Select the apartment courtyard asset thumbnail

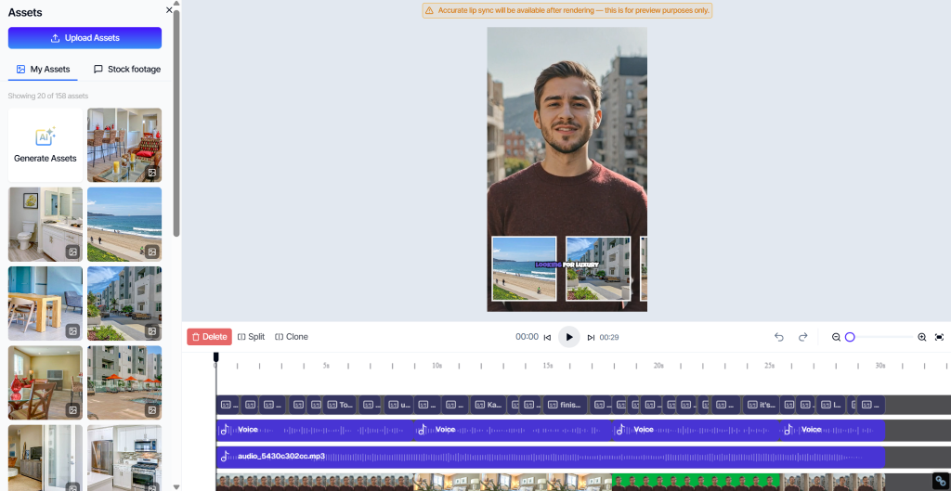(x=124, y=304)
